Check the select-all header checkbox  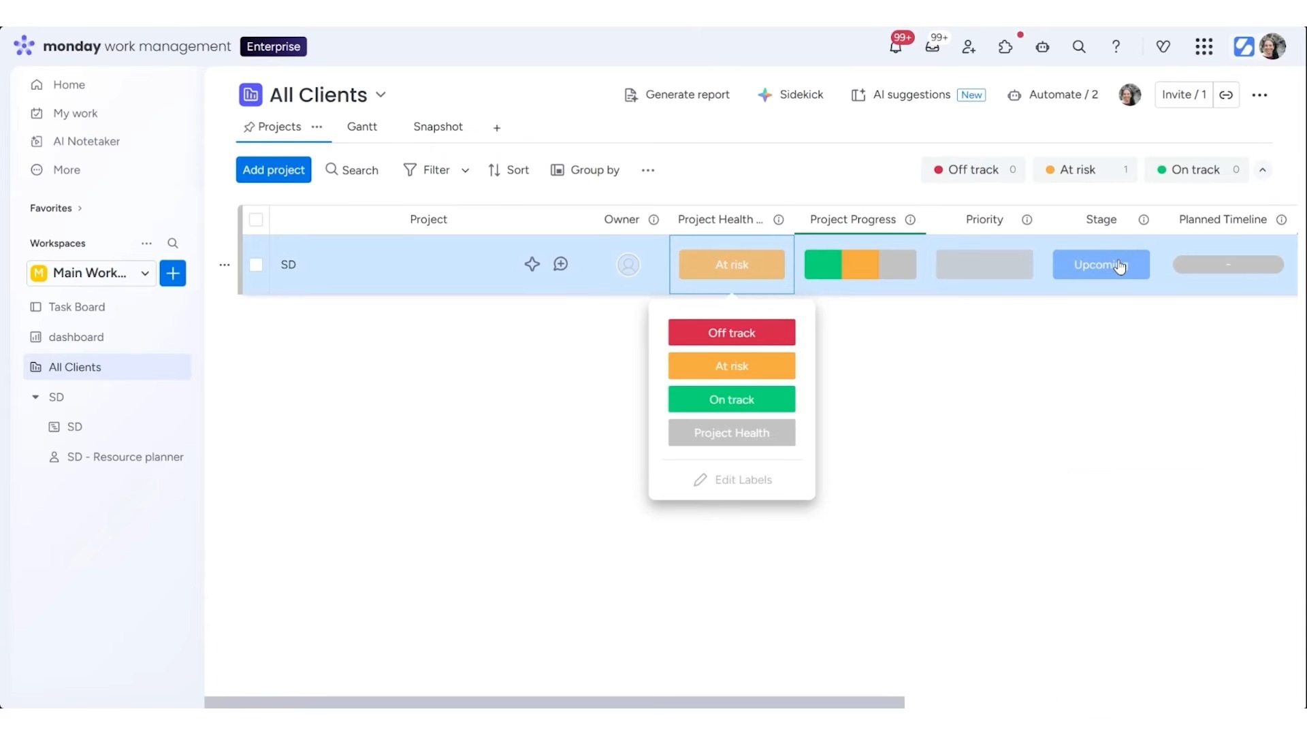coord(256,219)
